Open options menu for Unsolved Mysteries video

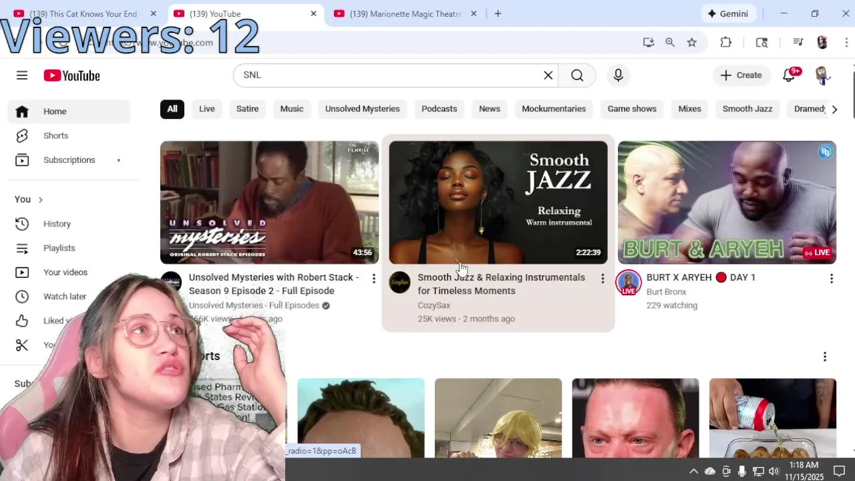(374, 279)
